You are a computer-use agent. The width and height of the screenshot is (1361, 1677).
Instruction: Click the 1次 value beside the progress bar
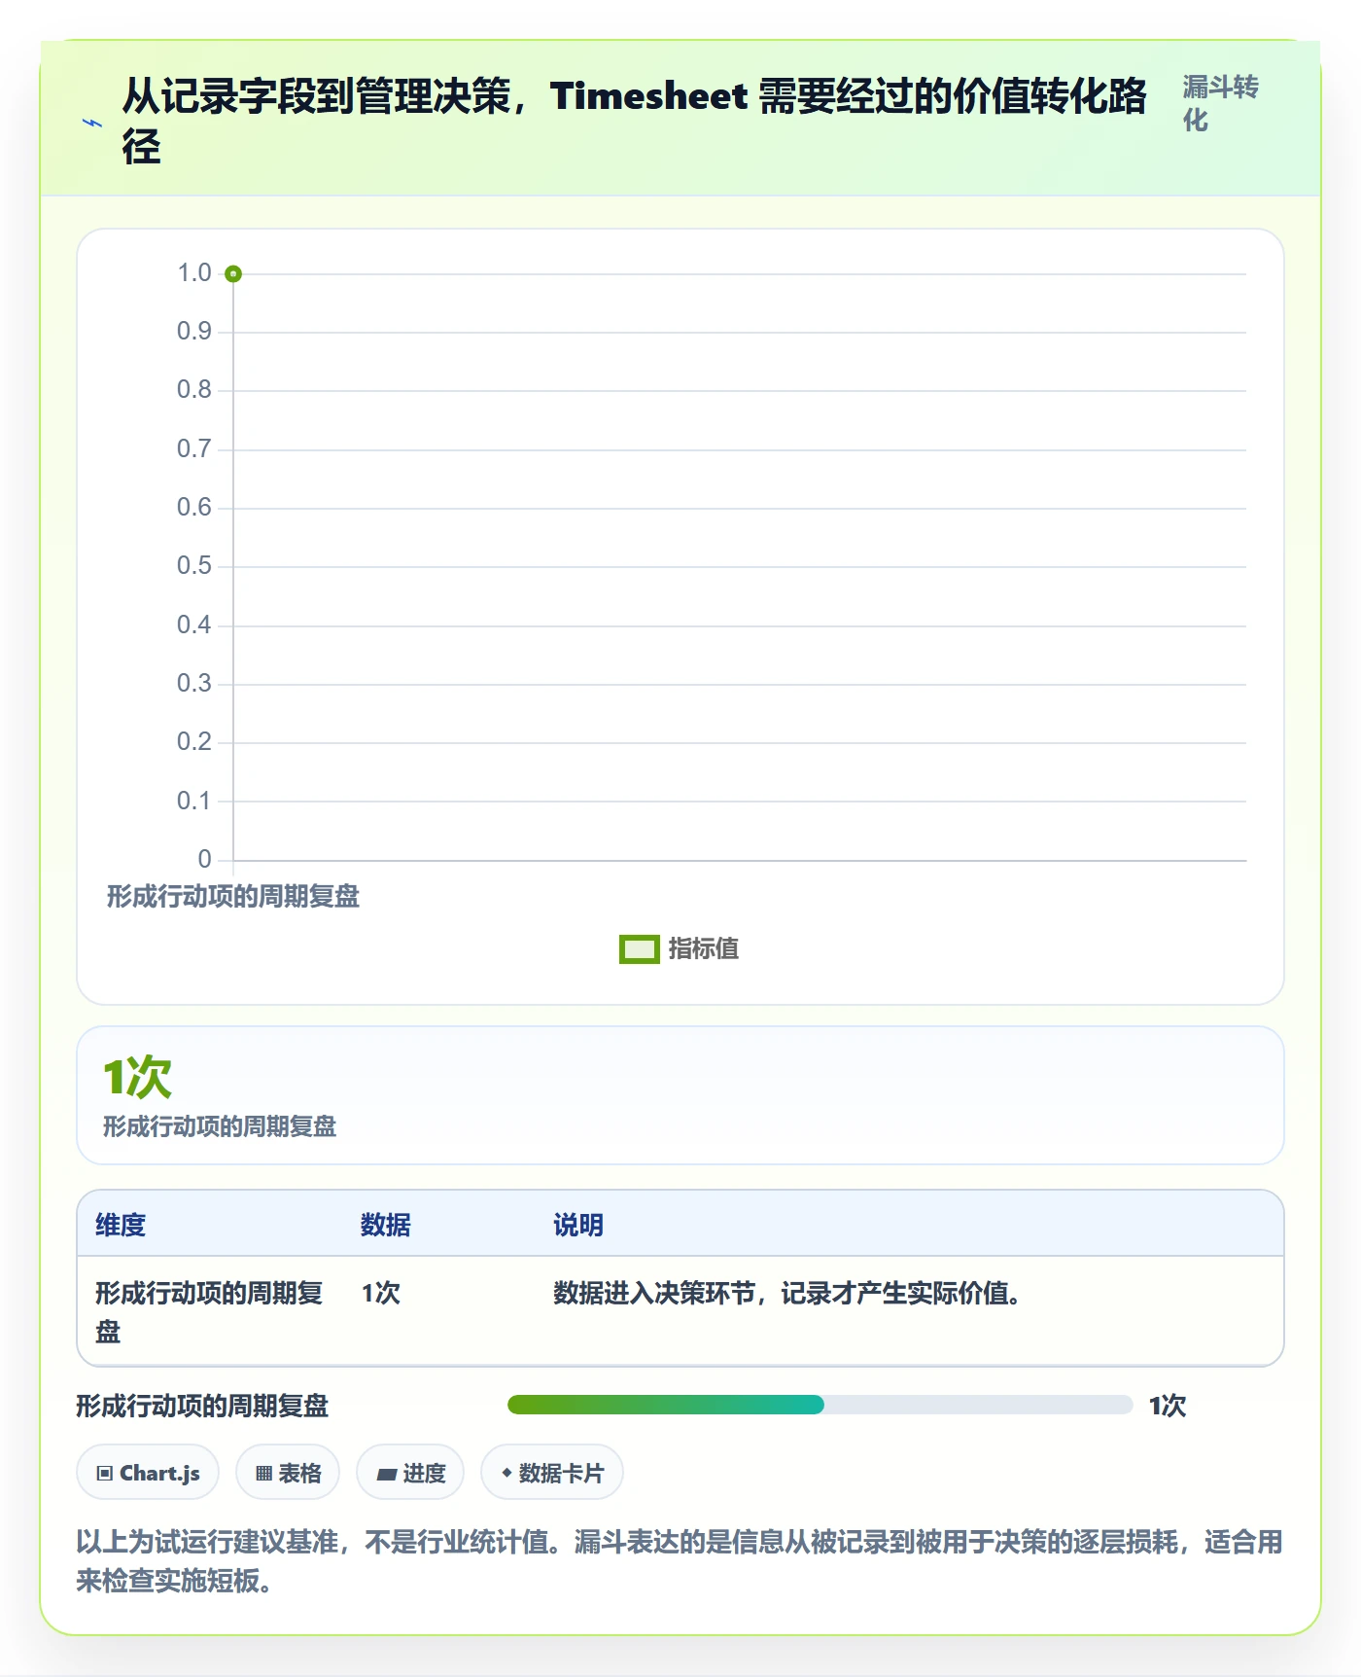[1168, 1406]
